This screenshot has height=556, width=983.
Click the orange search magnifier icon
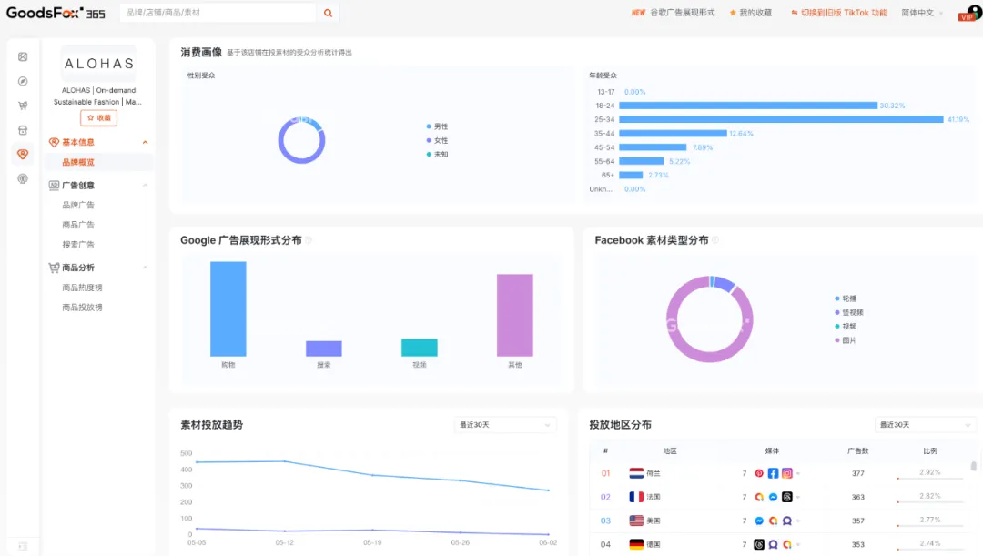point(328,13)
